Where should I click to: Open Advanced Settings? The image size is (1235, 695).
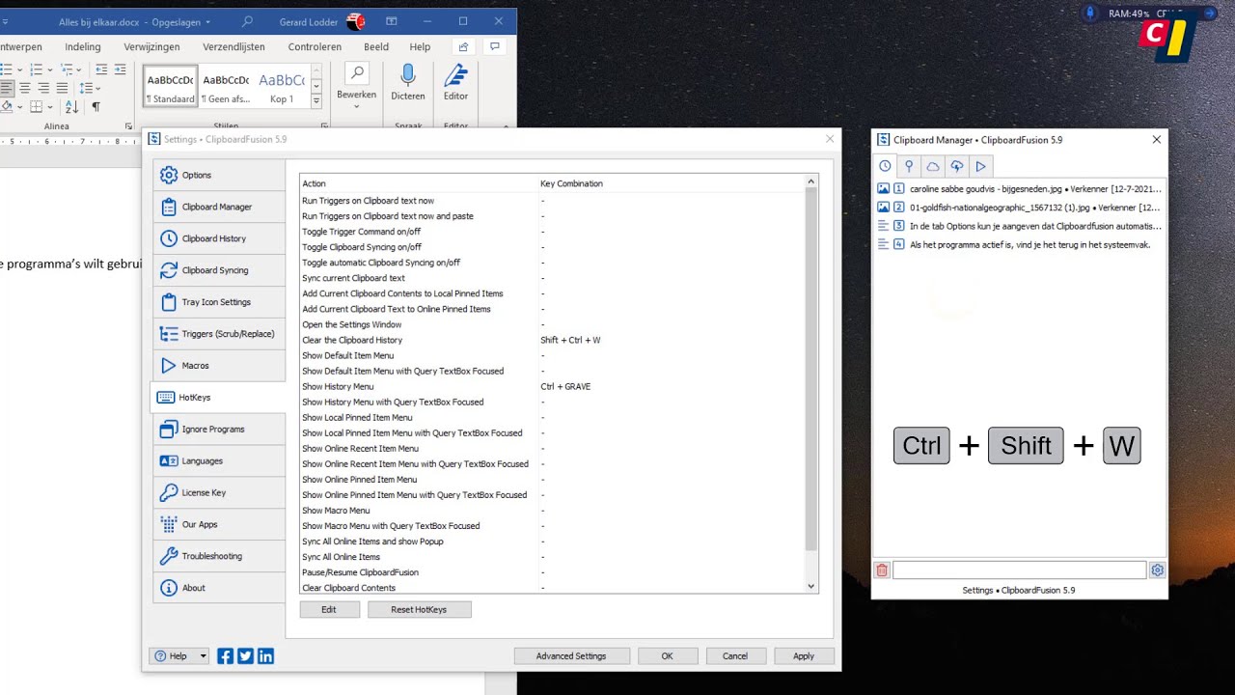pos(571,656)
